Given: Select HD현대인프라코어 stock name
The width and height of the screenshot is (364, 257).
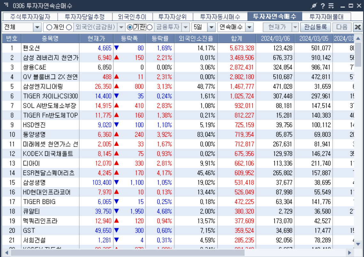Looking at the screenshot, I should (47, 192).
